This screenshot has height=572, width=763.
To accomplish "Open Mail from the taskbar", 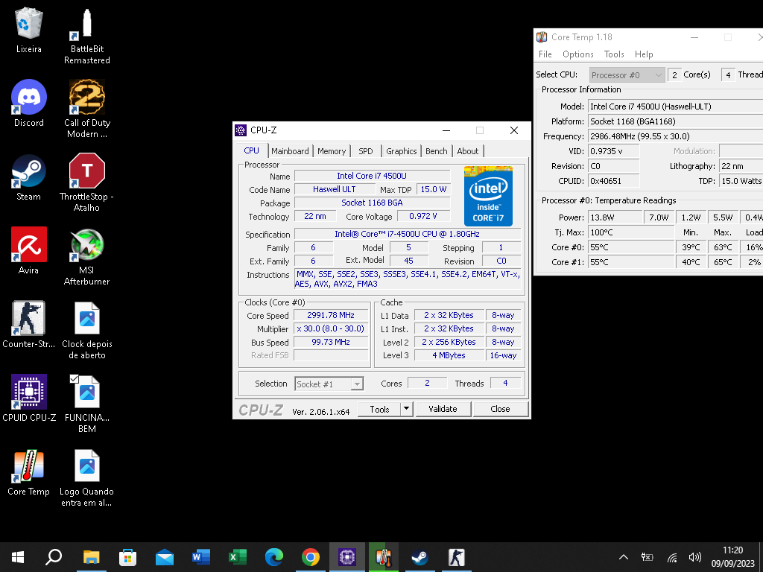I will [165, 557].
